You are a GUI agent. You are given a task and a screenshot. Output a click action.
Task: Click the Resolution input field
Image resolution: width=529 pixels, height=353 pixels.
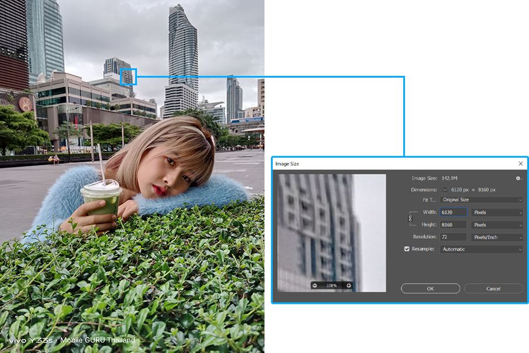(453, 237)
